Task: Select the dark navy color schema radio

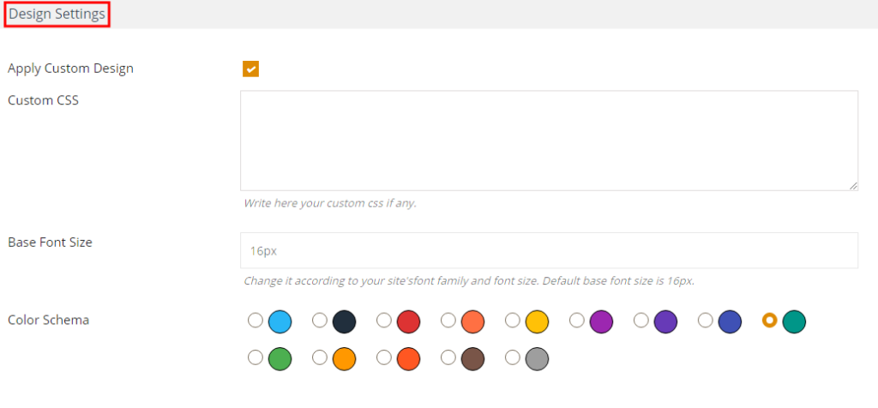Action: tap(320, 321)
